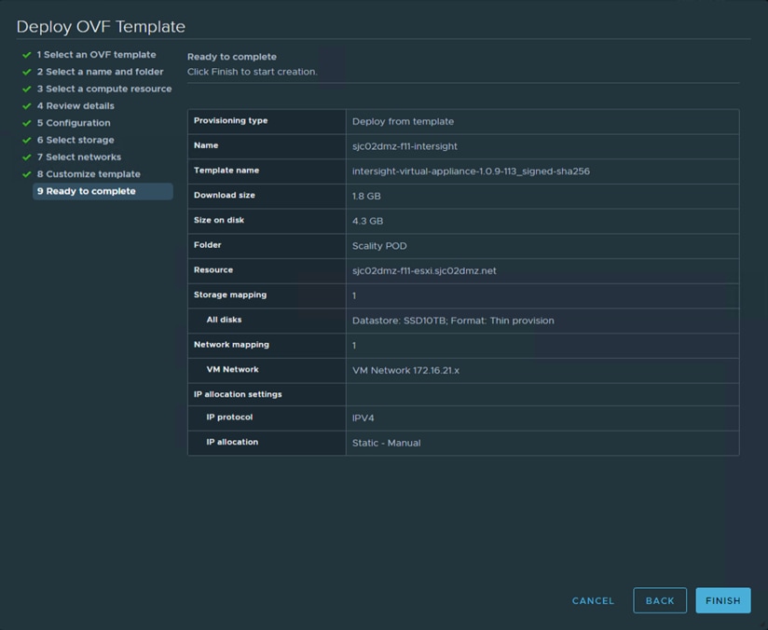Click the template name intersight-virtual-appliance value

[471, 171]
